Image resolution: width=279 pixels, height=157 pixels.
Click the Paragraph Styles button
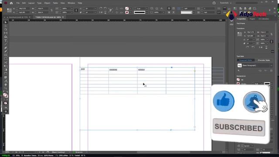[x=245, y=60]
